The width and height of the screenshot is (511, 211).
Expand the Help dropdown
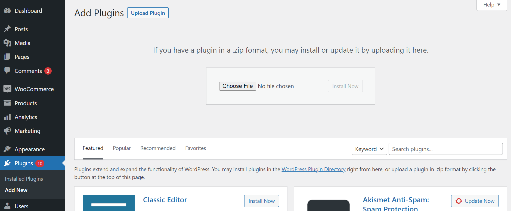click(x=491, y=5)
